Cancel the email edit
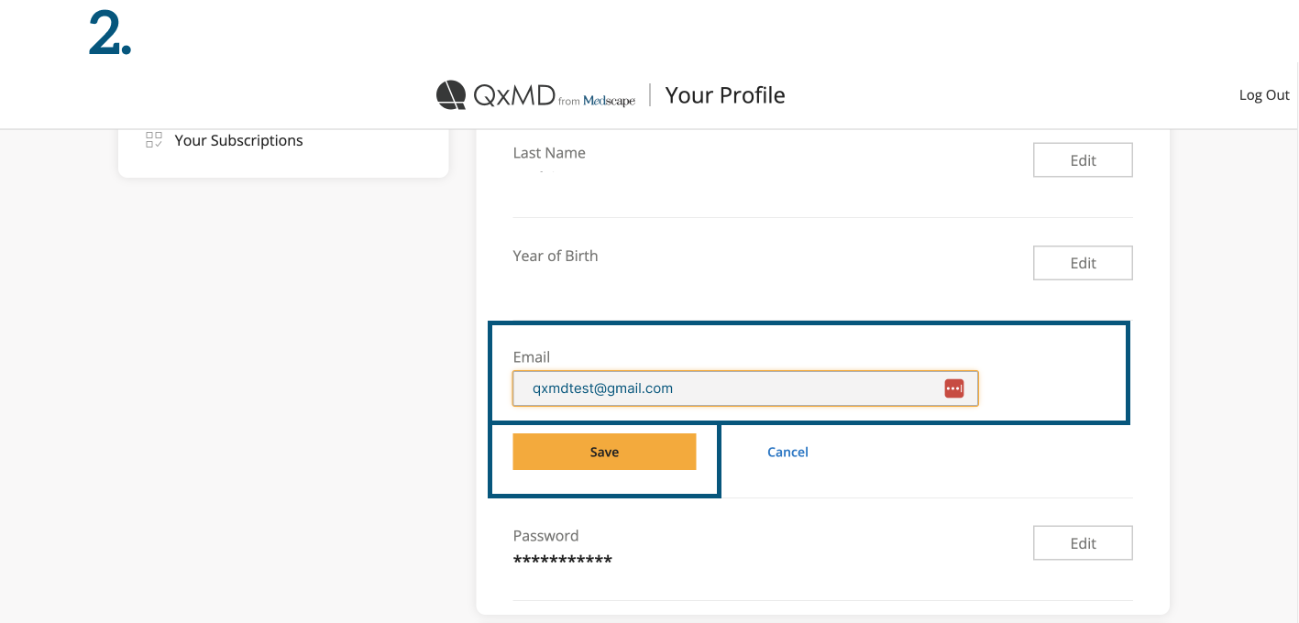This screenshot has height=623, width=1299. [787, 452]
